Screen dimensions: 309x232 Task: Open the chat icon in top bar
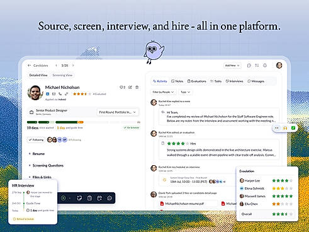[249, 66]
